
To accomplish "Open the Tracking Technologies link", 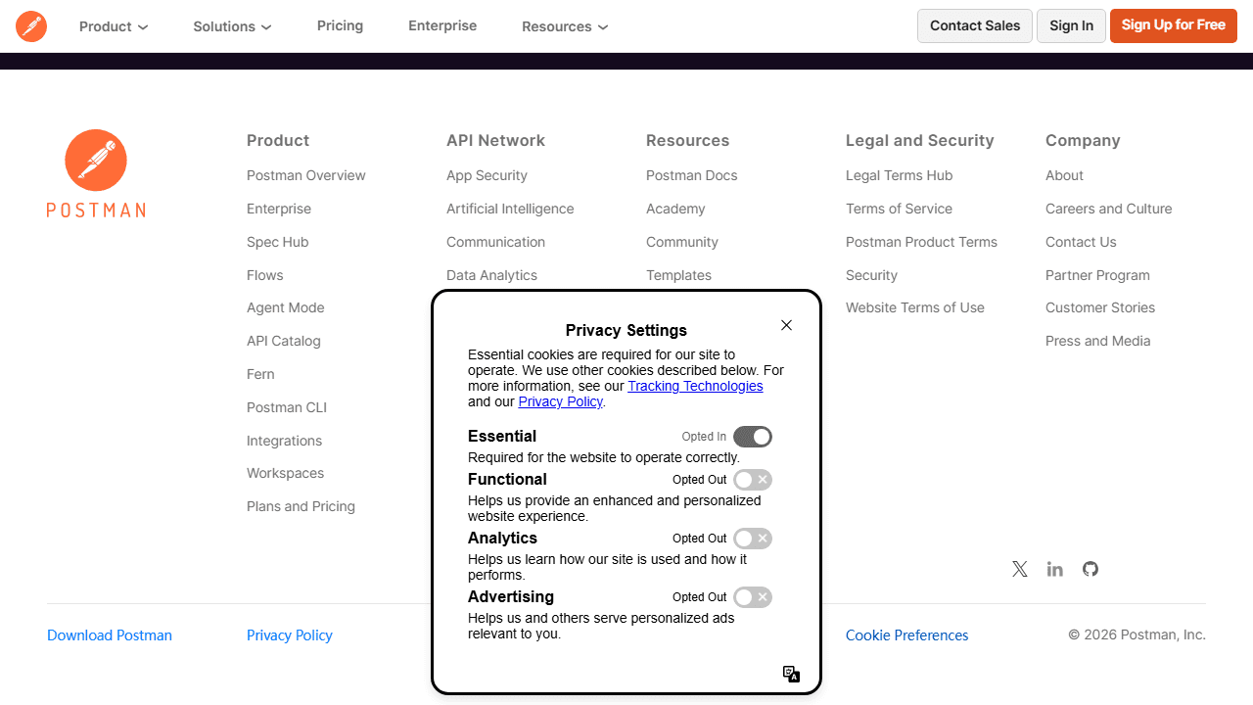I will 695,386.
